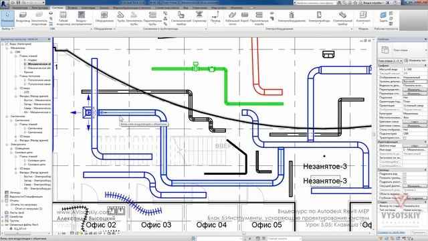Click the floor plan type thumbnail in Properties
428x241 pixels.
(385, 50)
